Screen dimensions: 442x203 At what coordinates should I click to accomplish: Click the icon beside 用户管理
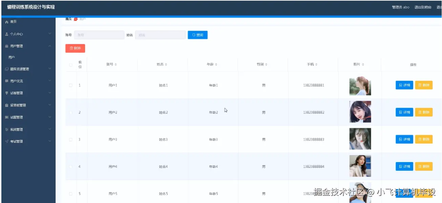click(6, 46)
